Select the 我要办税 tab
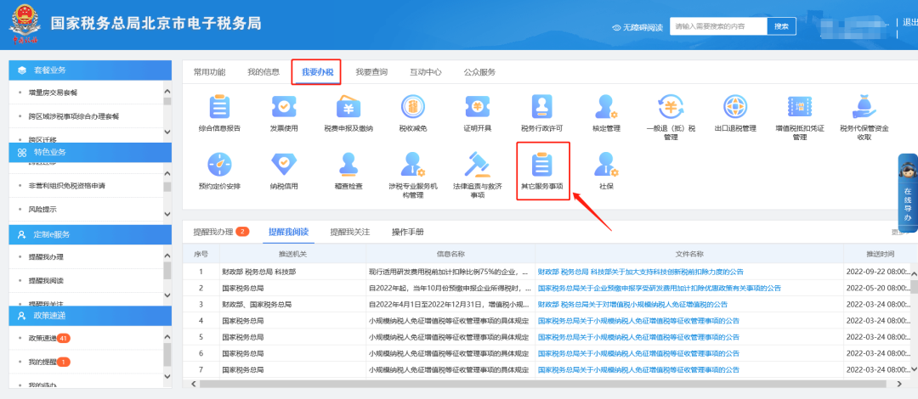Viewport: 918px width, 399px height. [317, 72]
